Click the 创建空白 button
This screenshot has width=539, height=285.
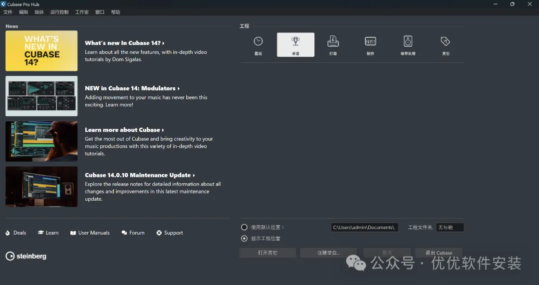point(328,253)
